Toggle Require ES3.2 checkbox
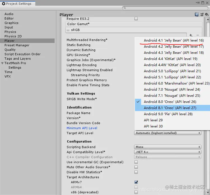The image size is (210, 195). [136, 19]
